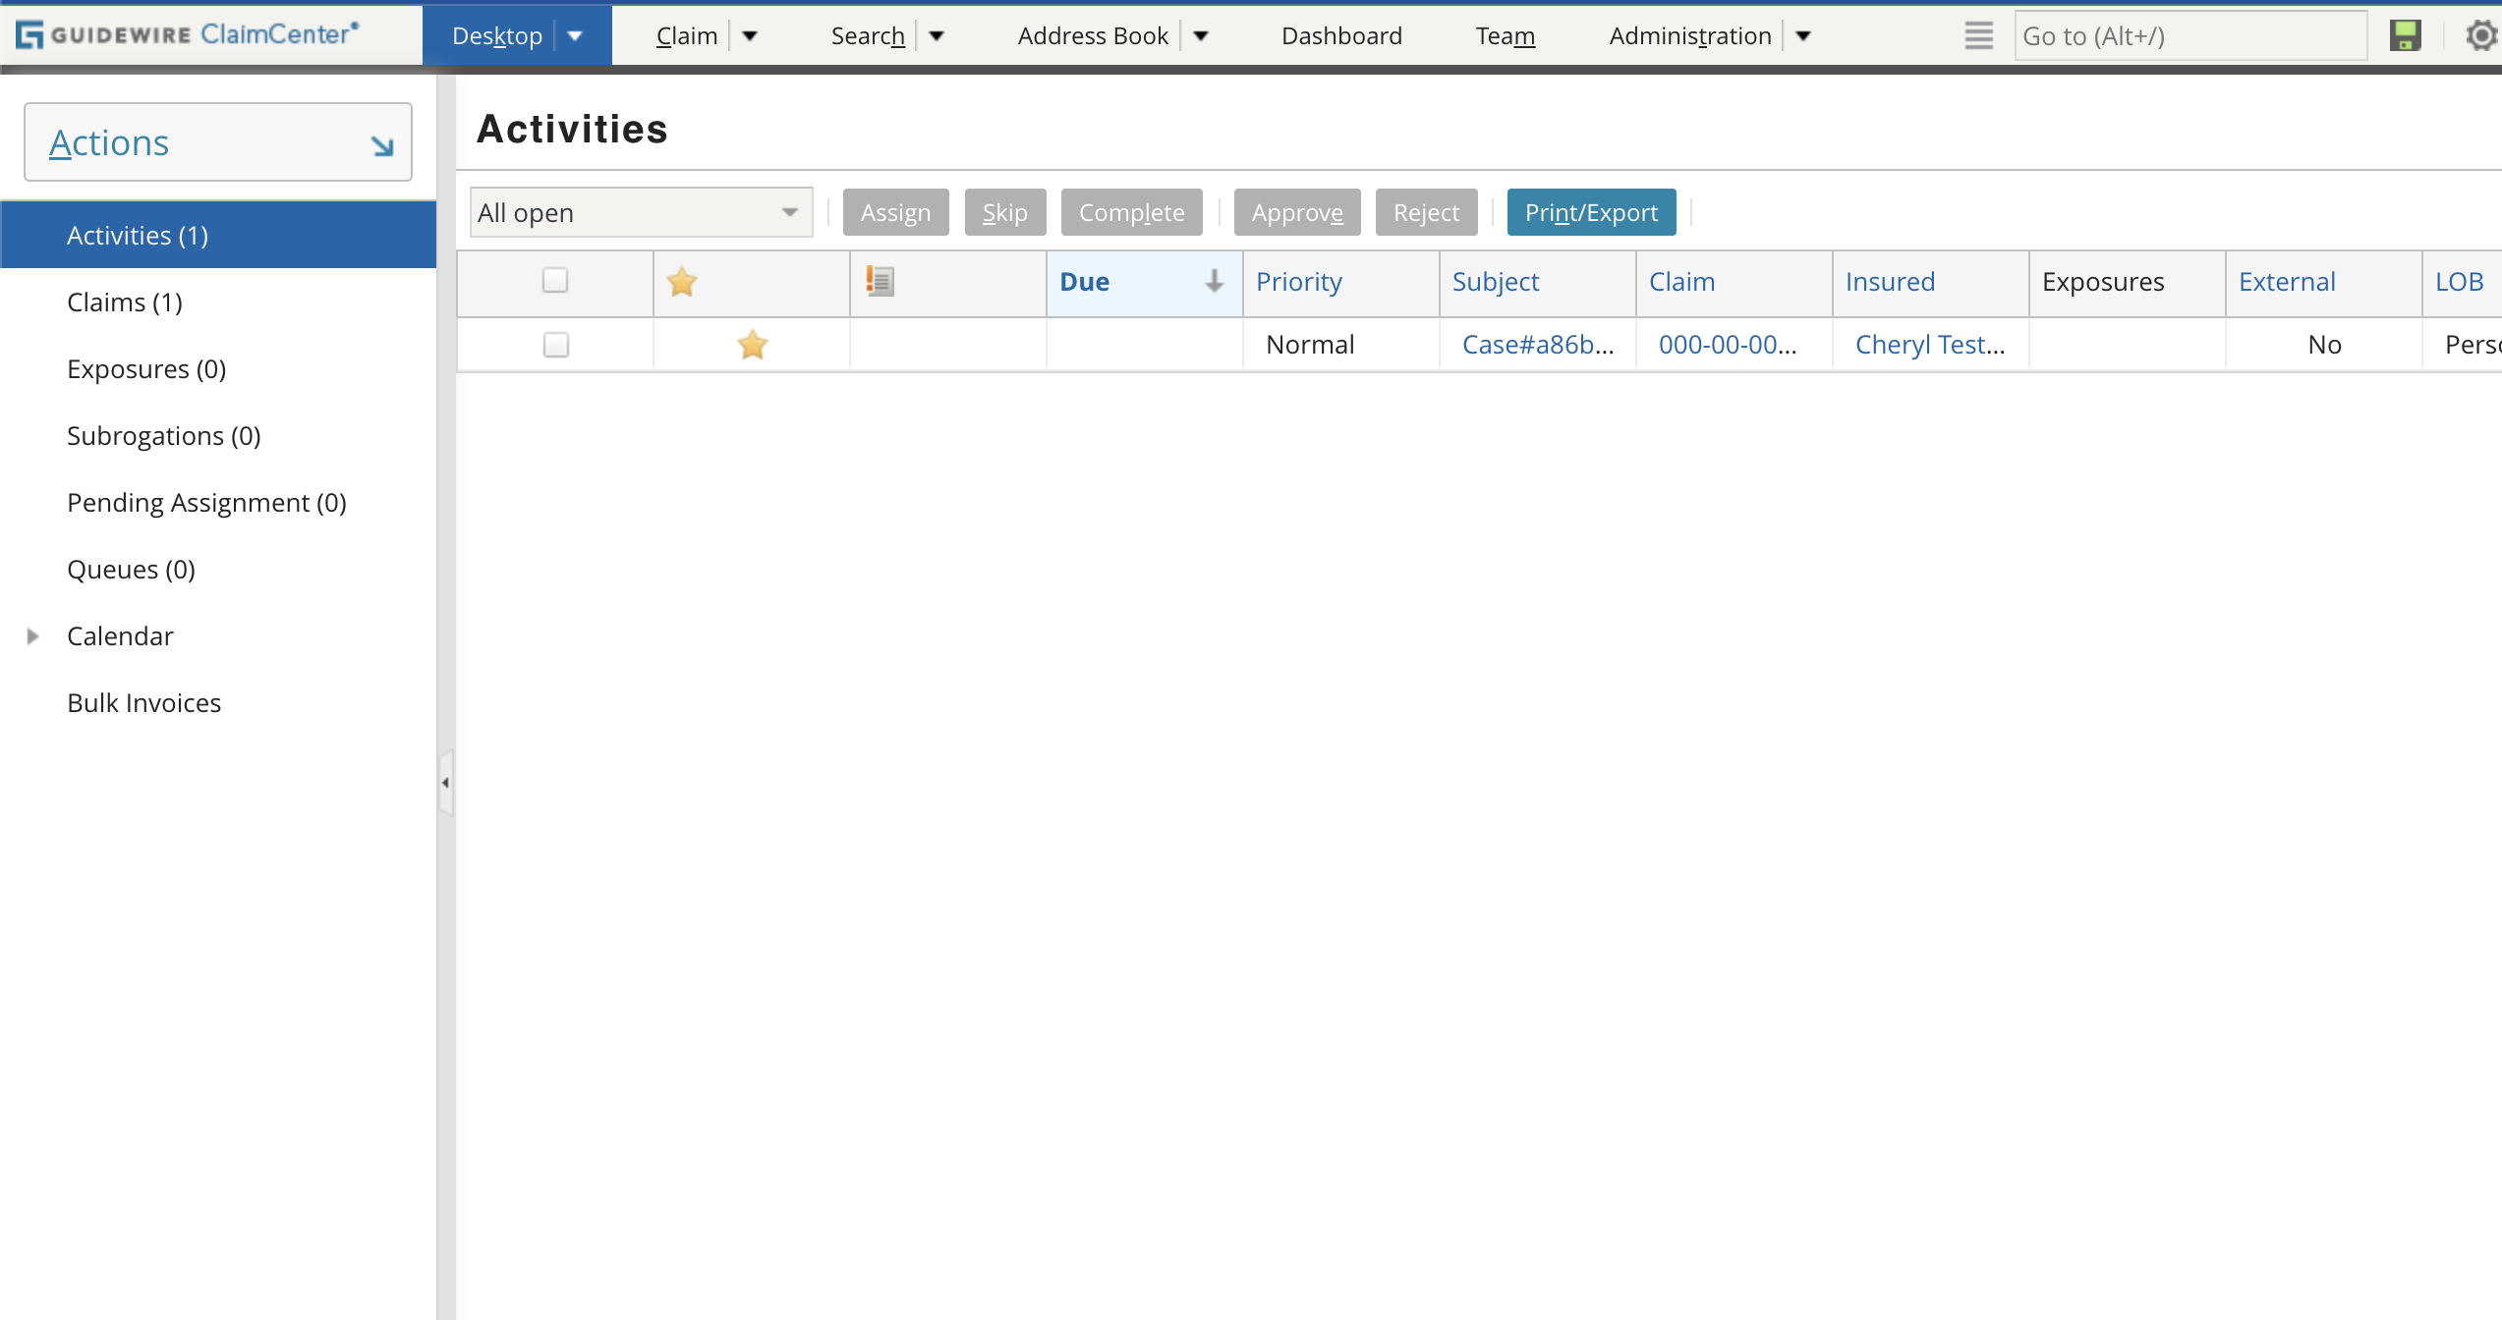2502x1320 pixels.
Task: Click inside the Go to search field
Action: [x=2189, y=35]
